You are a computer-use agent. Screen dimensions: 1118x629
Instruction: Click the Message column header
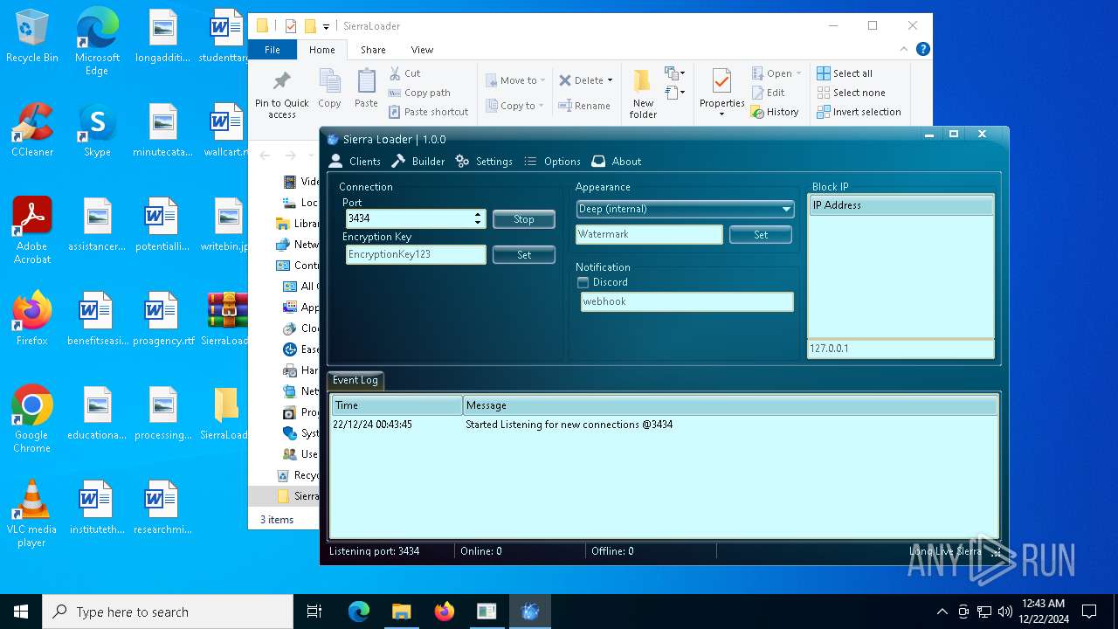(730, 405)
